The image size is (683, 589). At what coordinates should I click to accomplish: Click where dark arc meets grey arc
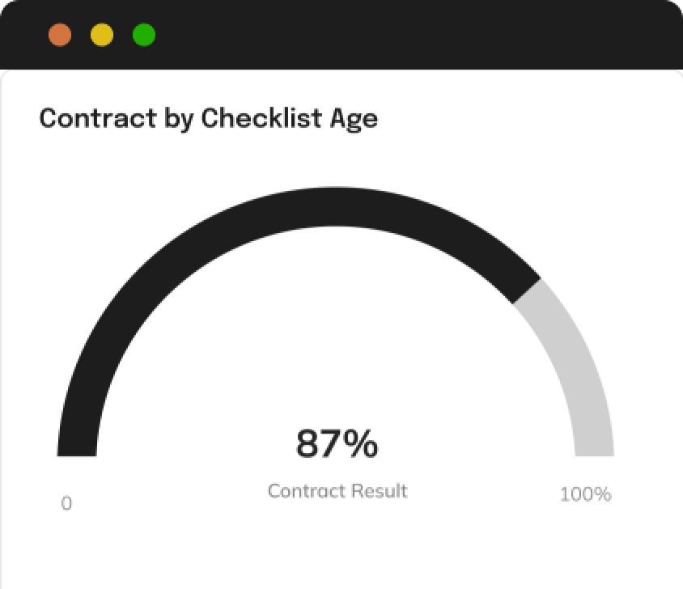click(526, 290)
